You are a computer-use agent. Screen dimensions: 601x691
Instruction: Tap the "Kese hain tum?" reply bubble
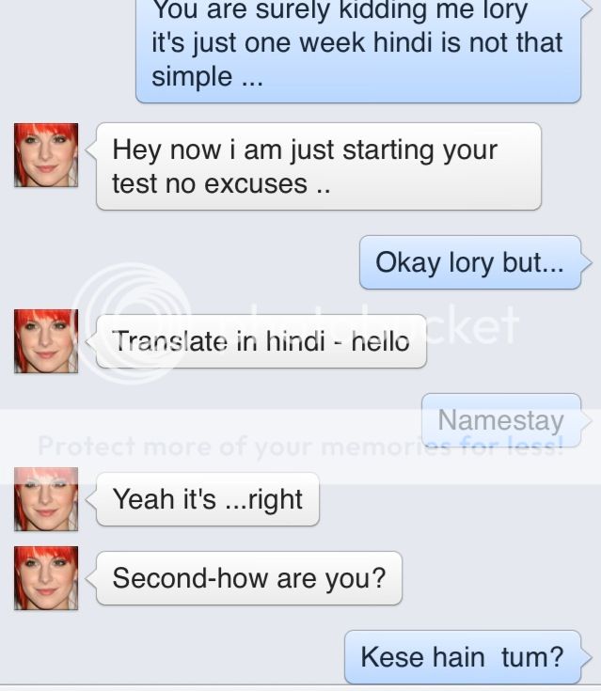462,656
